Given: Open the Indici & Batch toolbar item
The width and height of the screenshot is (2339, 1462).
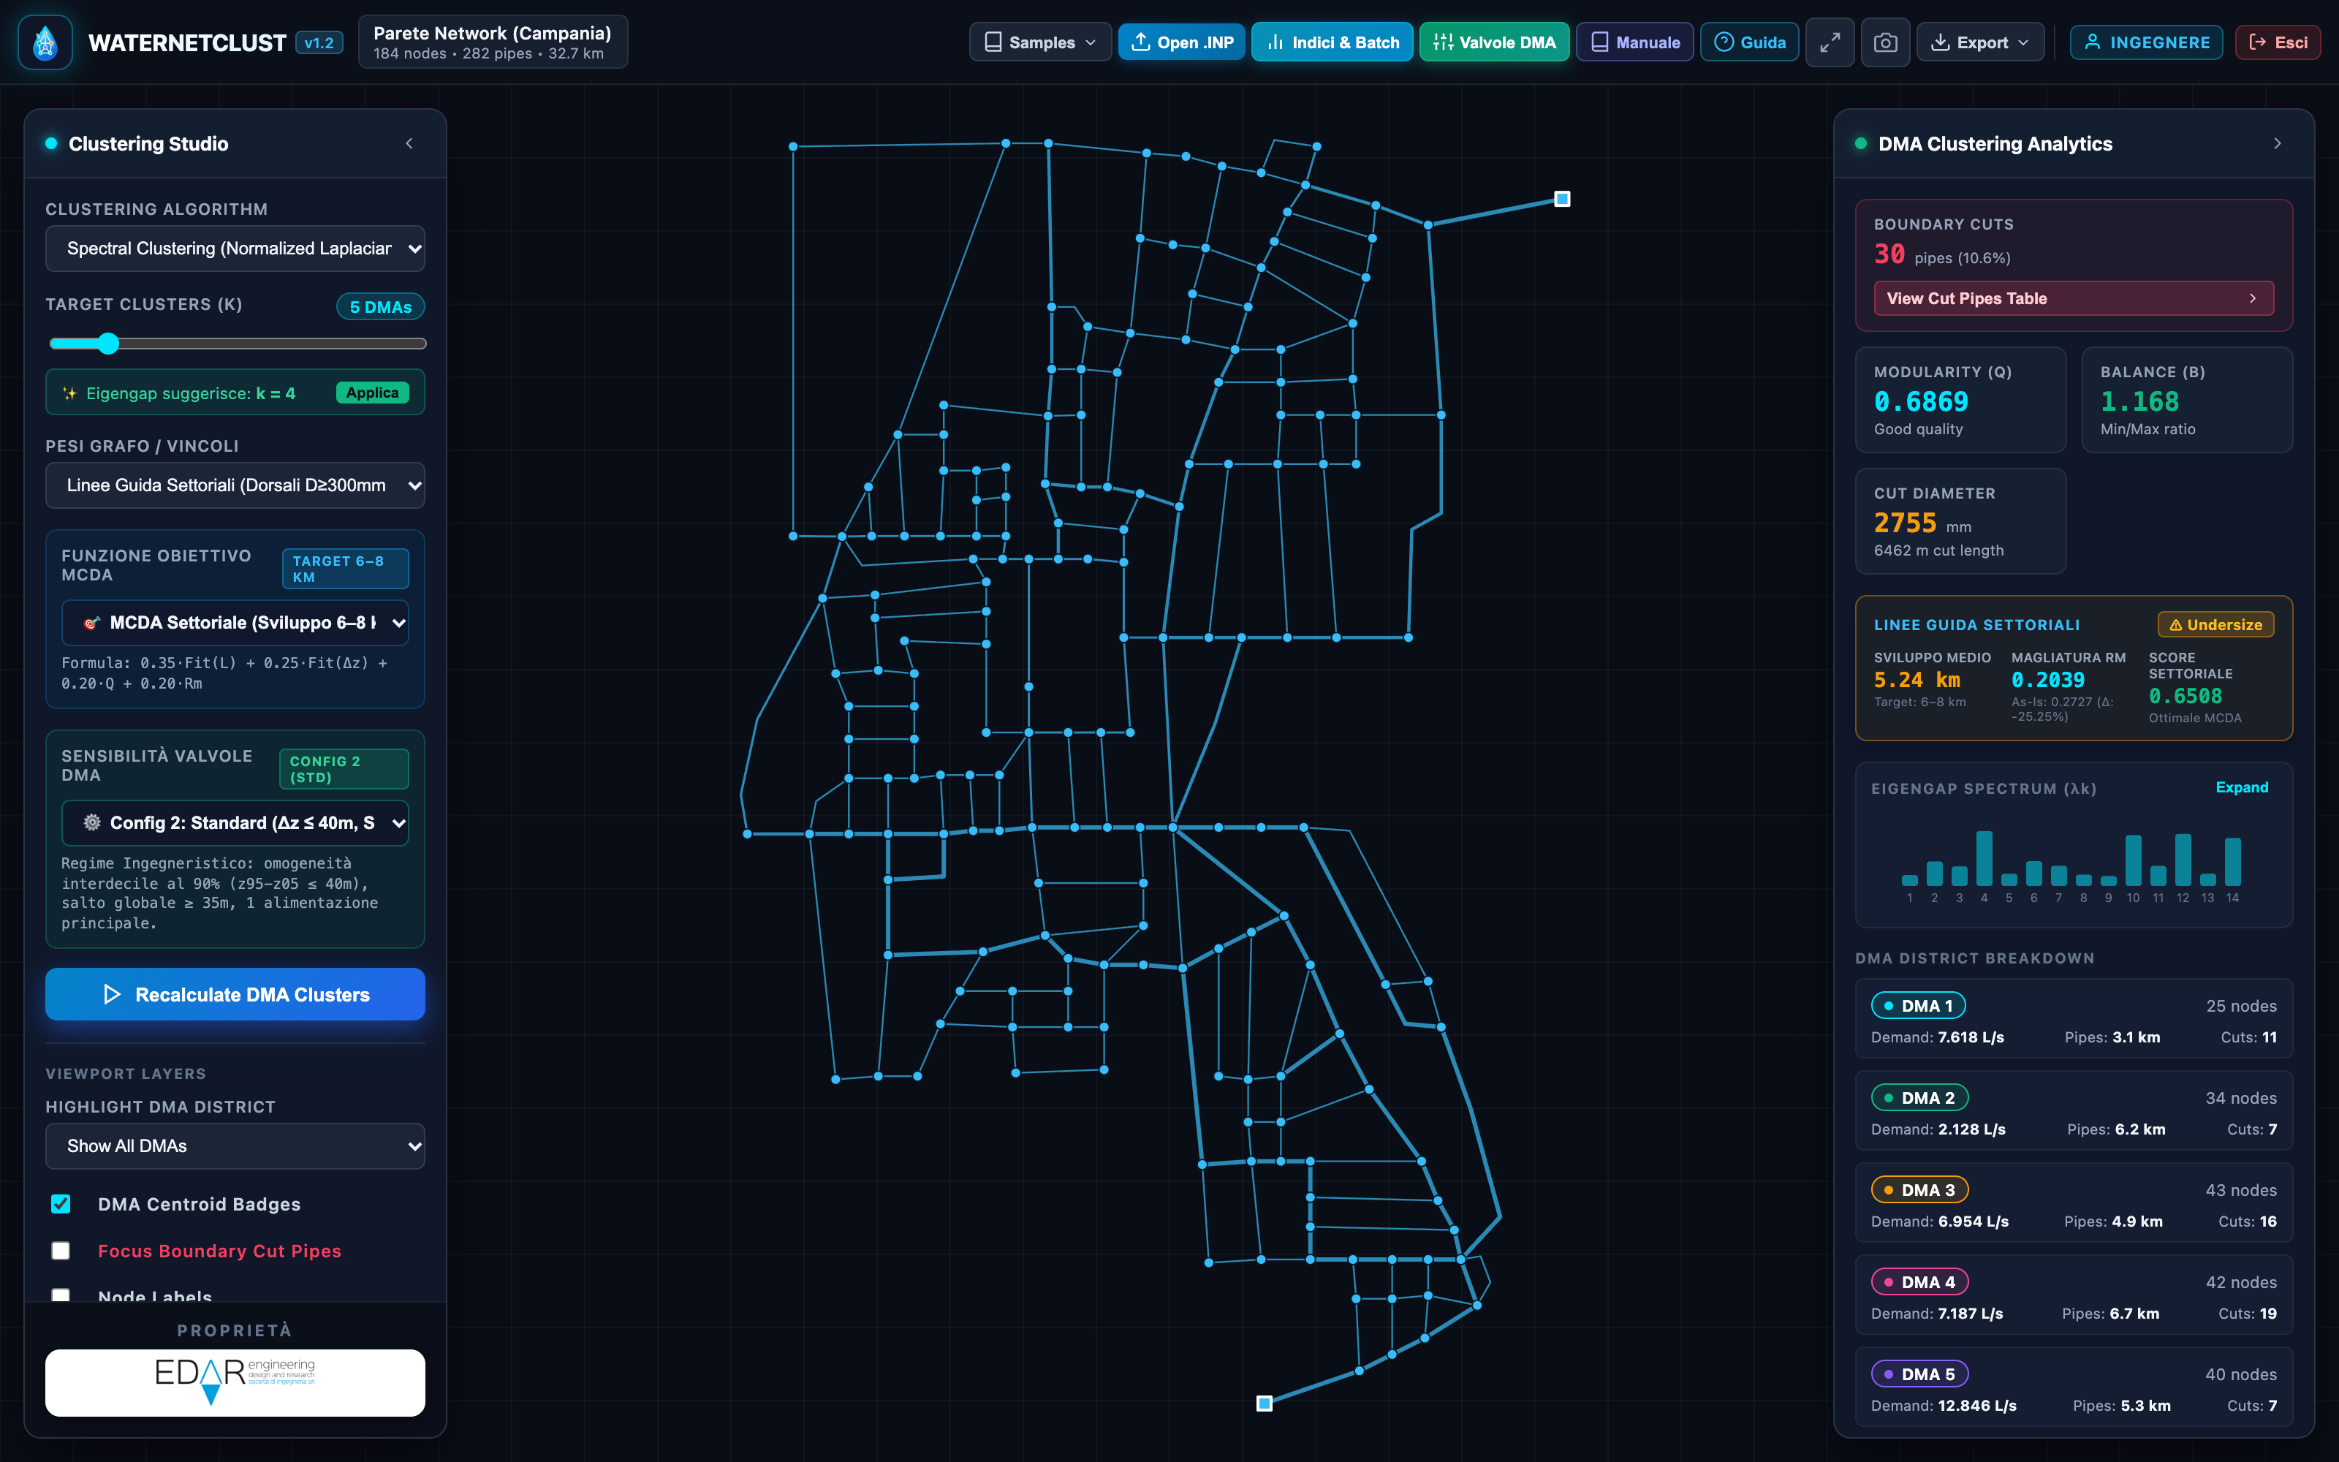Looking at the screenshot, I should [1332, 42].
